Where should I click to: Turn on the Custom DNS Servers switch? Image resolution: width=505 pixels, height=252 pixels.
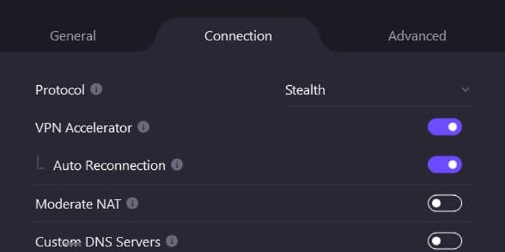point(445,241)
